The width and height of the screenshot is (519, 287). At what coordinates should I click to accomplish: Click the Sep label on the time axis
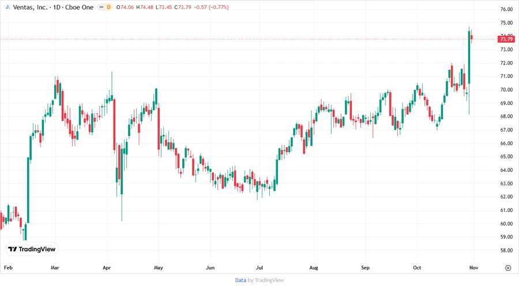pos(366,267)
